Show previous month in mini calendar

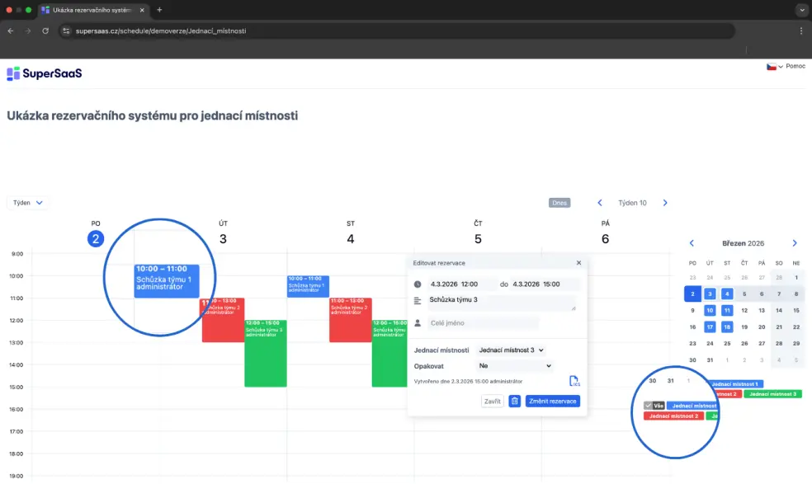(x=692, y=243)
